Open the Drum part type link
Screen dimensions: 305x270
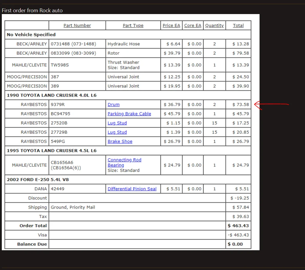tap(114, 104)
